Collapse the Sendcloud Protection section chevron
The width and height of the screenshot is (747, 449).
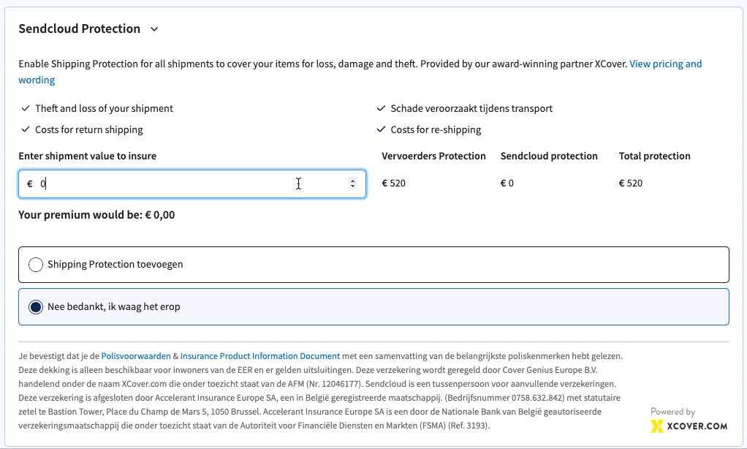tap(154, 29)
